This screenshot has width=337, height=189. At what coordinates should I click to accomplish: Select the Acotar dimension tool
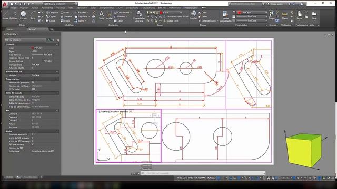pyautogui.click(x=109, y=15)
